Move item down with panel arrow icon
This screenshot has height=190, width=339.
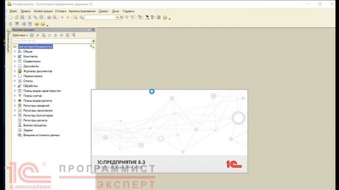click(61, 35)
